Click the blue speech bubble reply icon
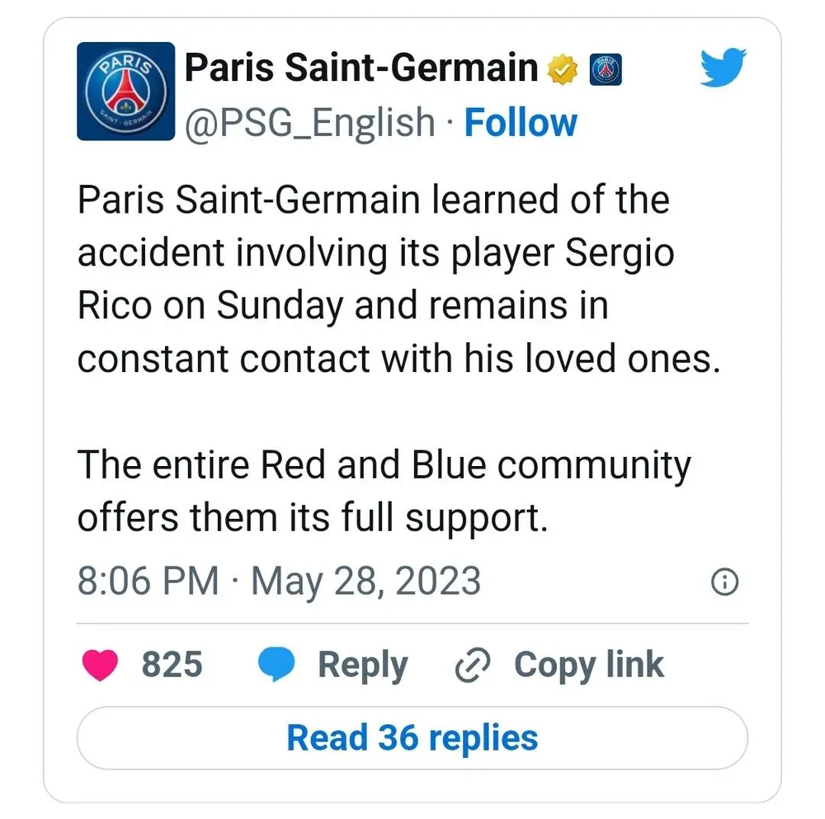The height and width of the screenshot is (819, 825). [x=276, y=664]
